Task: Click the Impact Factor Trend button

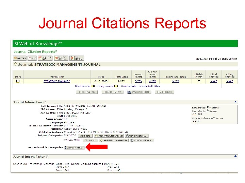Action: pos(139,92)
